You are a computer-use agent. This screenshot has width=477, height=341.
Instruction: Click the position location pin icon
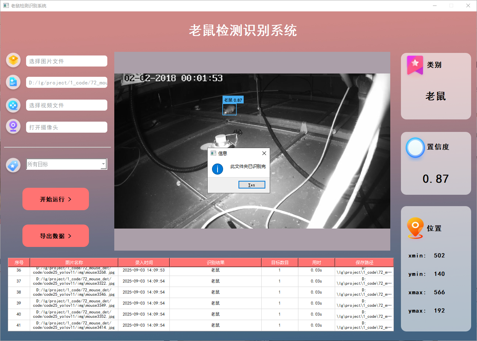[415, 228]
